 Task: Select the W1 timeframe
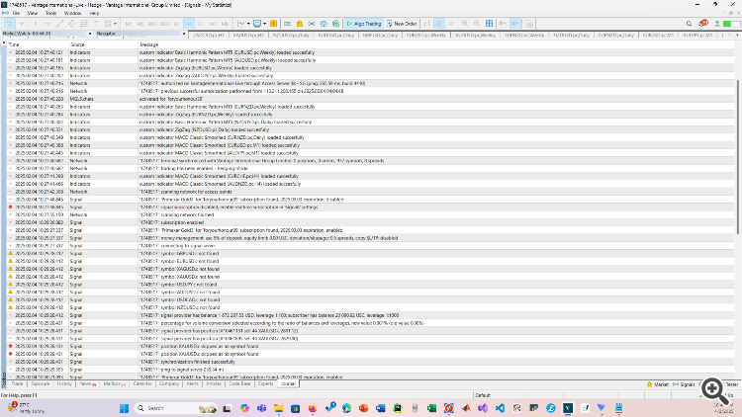point(213,24)
